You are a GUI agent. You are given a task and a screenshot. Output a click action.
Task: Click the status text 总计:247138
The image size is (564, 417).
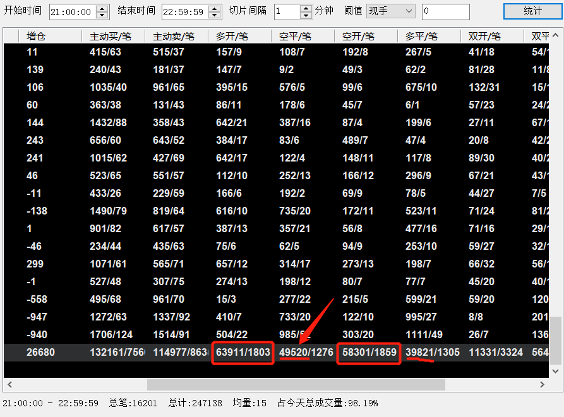tap(195, 403)
